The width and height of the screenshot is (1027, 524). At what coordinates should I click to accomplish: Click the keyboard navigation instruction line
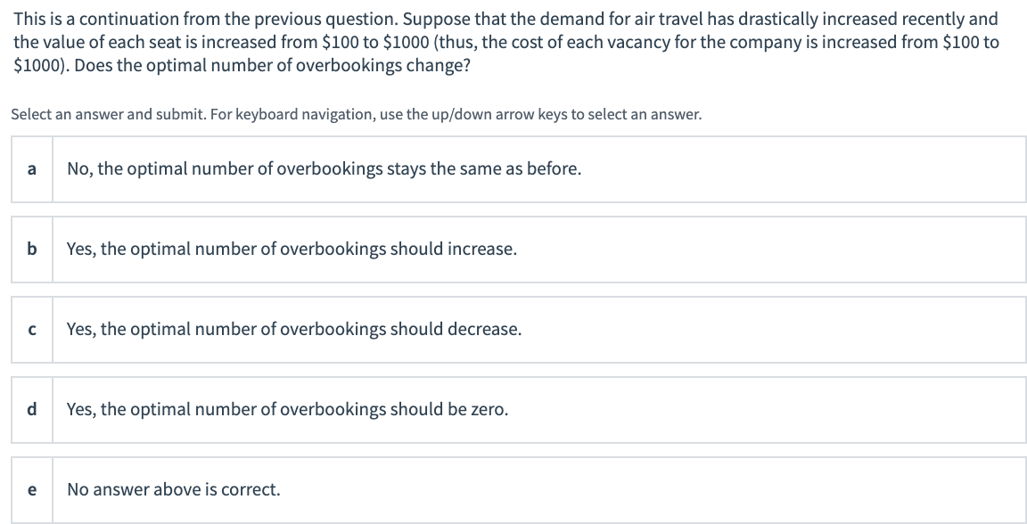click(x=355, y=114)
